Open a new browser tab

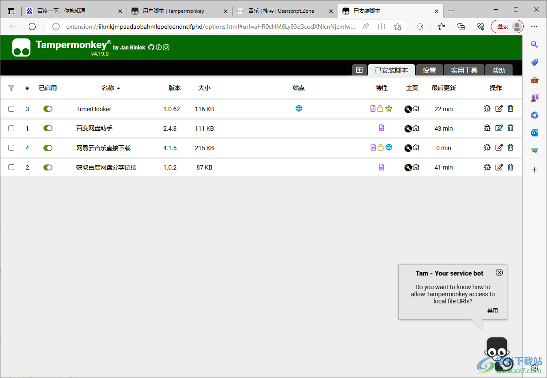(451, 11)
